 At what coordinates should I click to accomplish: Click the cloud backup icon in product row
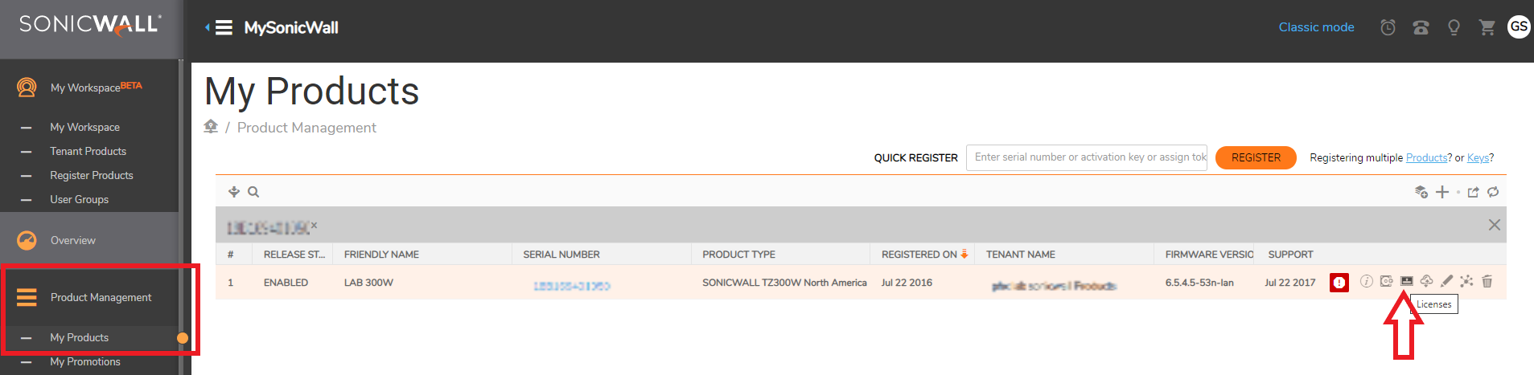point(1426,281)
